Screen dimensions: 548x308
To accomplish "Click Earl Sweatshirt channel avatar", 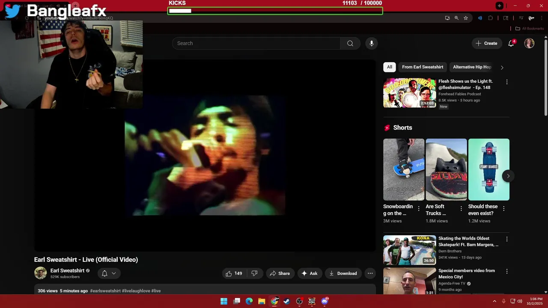I will tap(40, 273).
